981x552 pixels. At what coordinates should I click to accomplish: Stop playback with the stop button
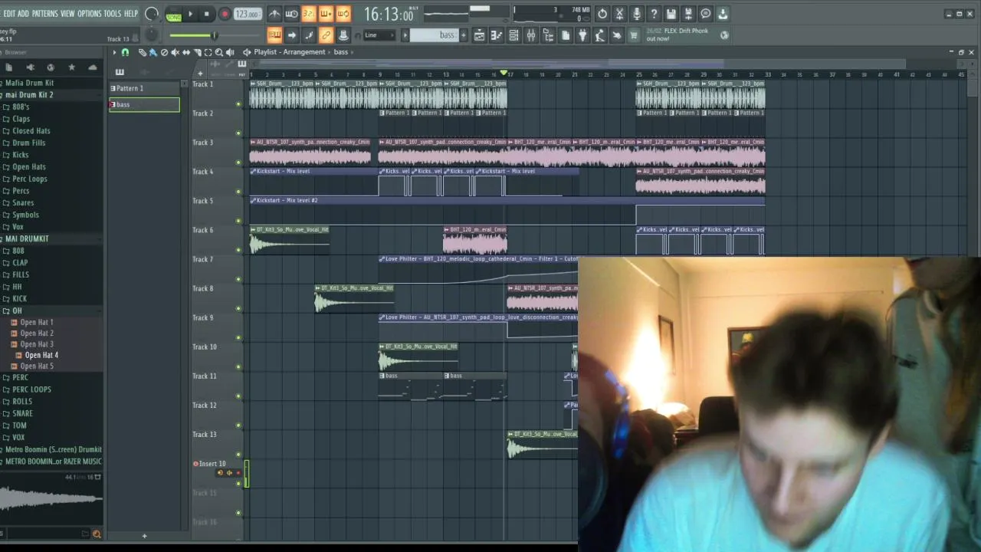coord(206,14)
